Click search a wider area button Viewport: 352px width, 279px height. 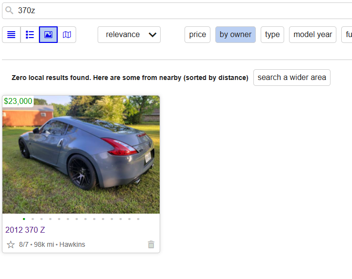coord(292,78)
